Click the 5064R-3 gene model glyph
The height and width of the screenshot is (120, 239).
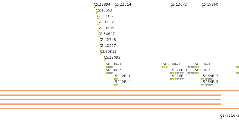[207, 79]
